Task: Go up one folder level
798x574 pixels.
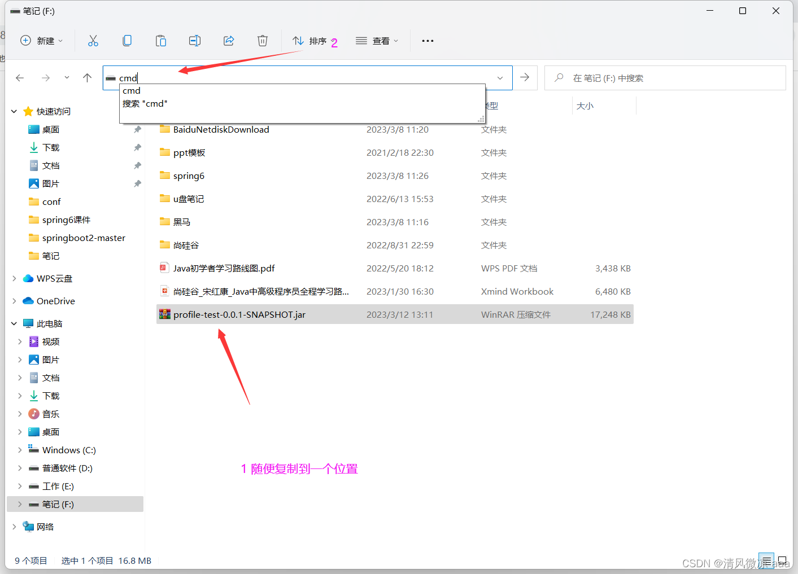Action: tap(87, 78)
